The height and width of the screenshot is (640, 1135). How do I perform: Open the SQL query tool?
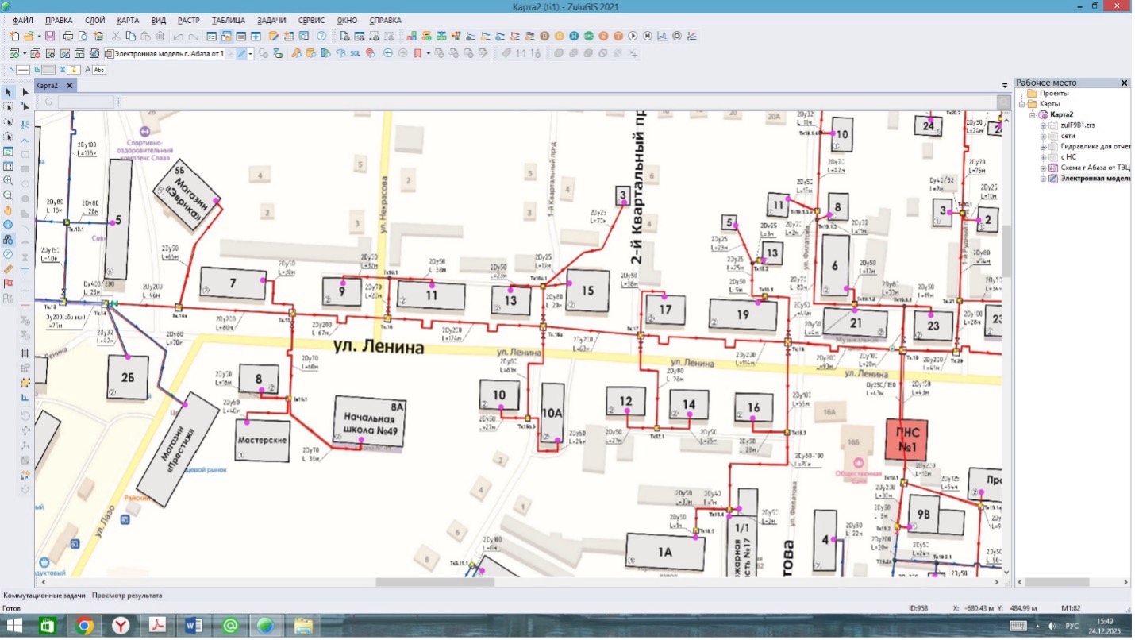point(355,53)
